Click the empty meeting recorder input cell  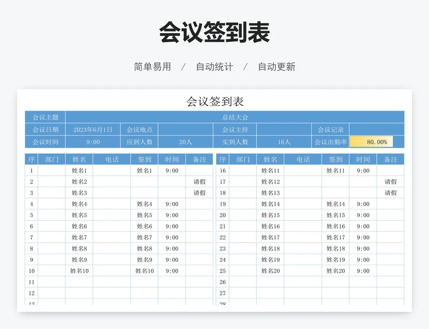[x=377, y=129]
